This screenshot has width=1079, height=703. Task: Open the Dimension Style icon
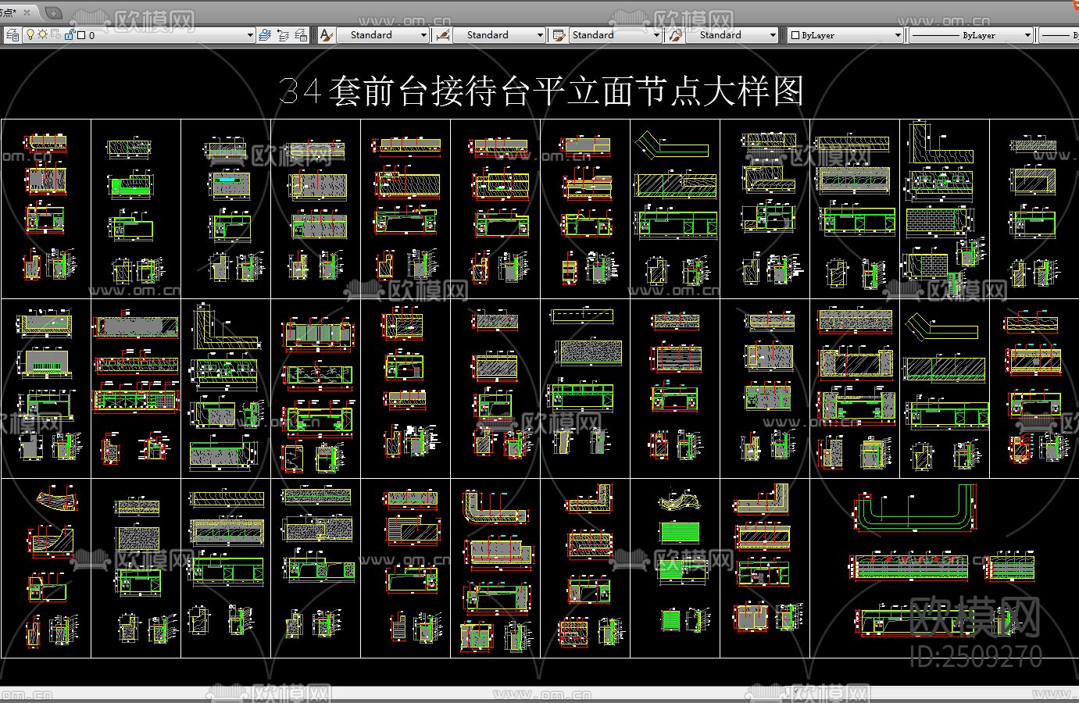click(443, 35)
